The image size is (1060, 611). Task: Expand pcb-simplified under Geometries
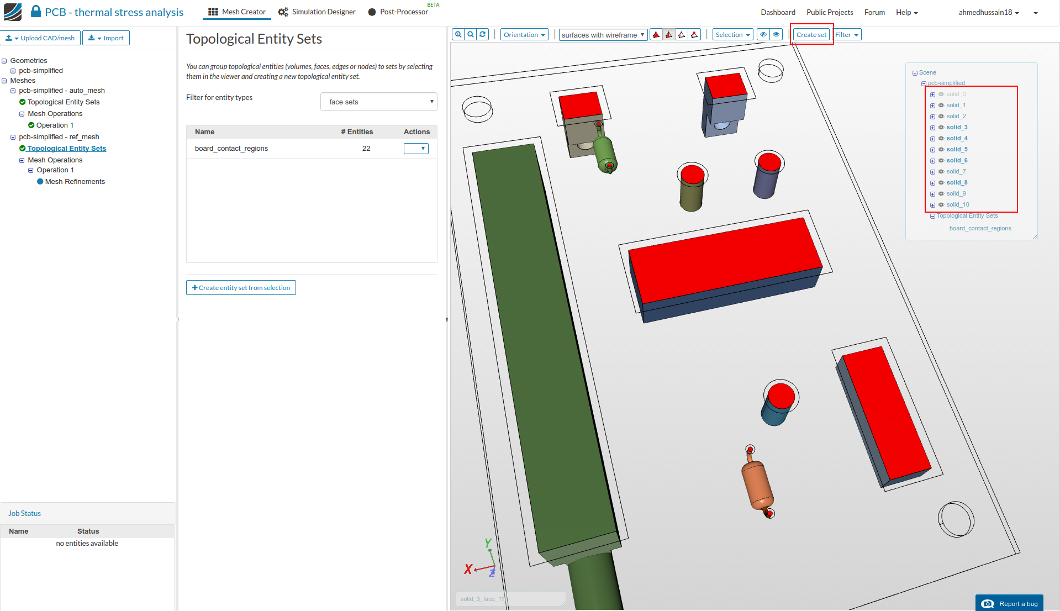13,71
